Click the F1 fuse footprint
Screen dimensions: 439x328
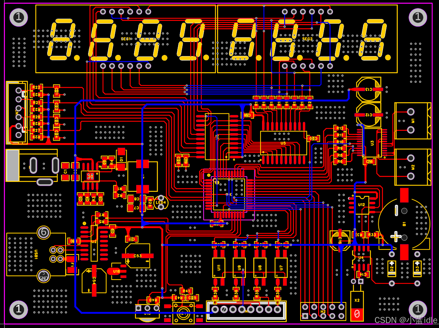pos(72,264)
